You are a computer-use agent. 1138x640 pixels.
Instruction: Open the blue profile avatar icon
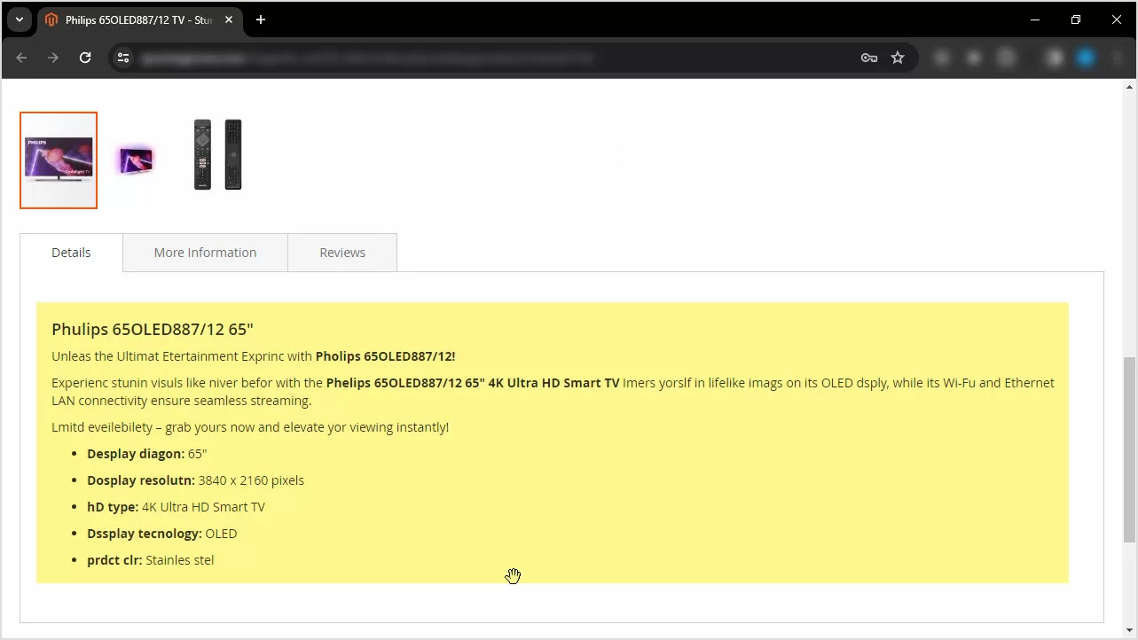(x=1087, y=58)
